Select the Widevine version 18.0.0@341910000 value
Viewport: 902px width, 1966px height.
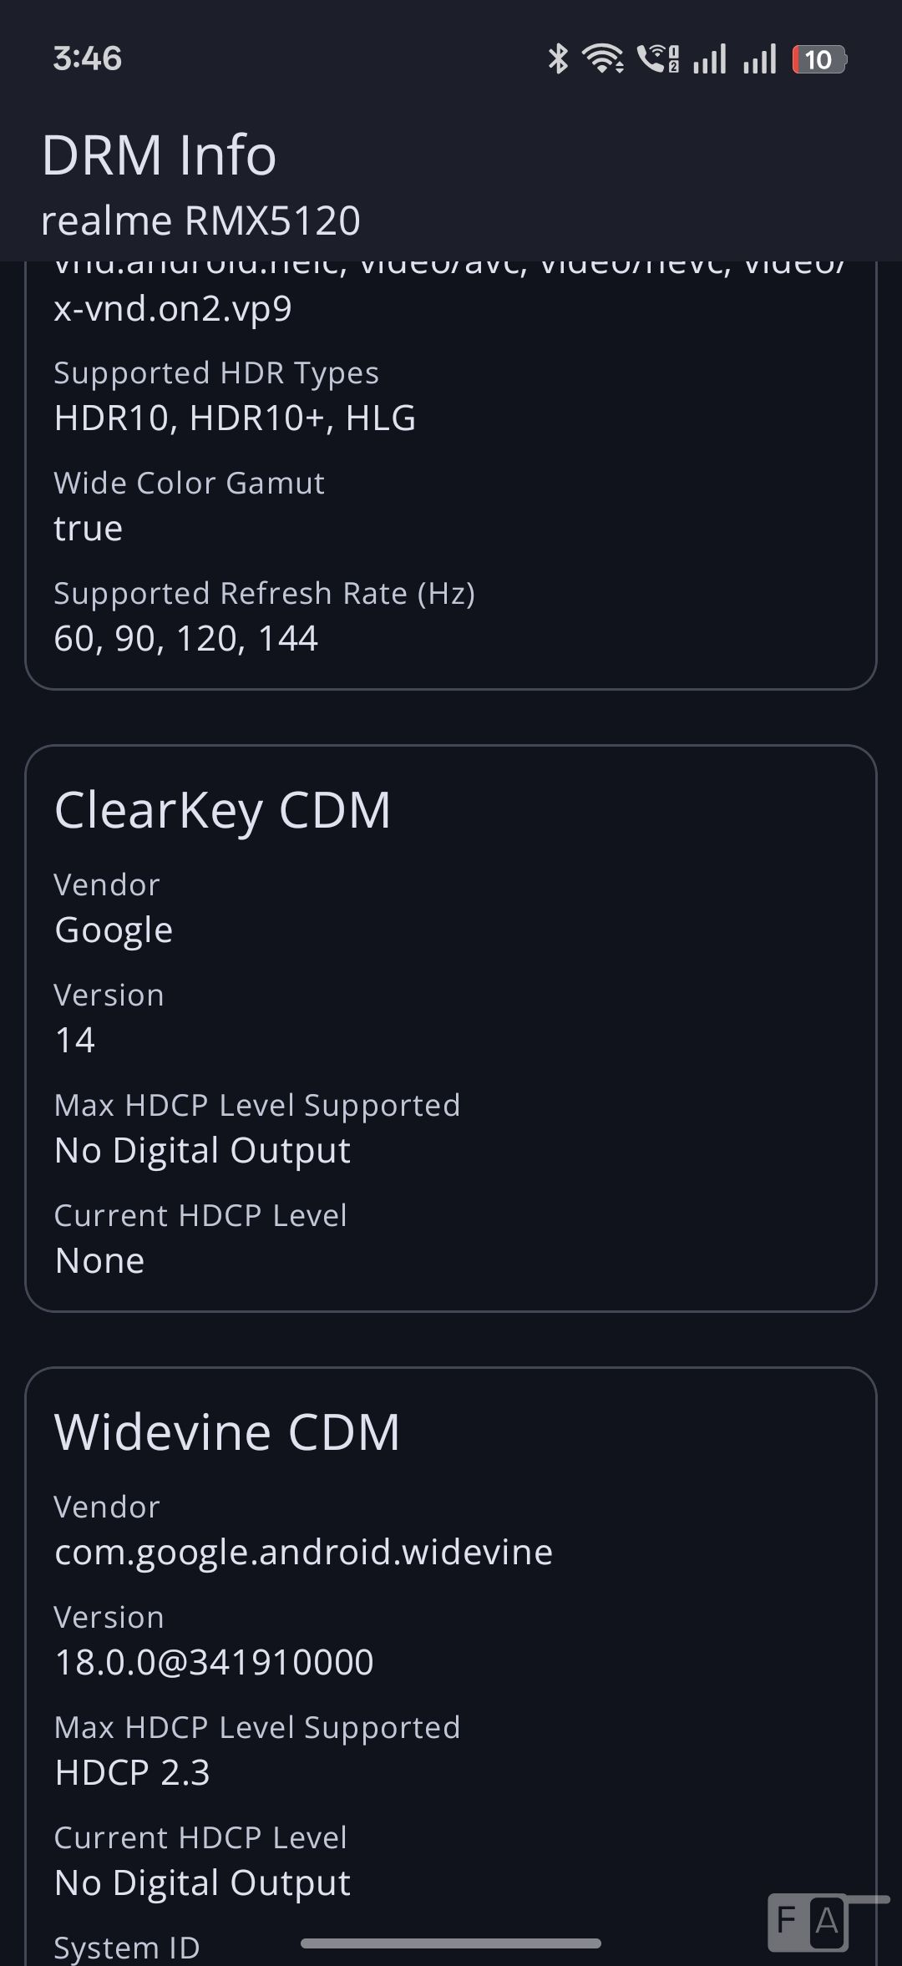coord(214,1661)
